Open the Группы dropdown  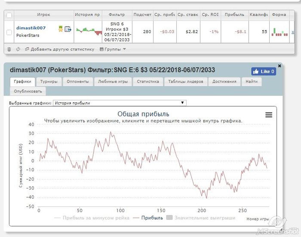point(113,49)
